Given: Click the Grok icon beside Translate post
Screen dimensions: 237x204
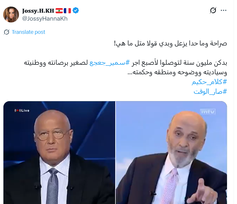Looking at the screenshot, I should click(x=7, y=32).
